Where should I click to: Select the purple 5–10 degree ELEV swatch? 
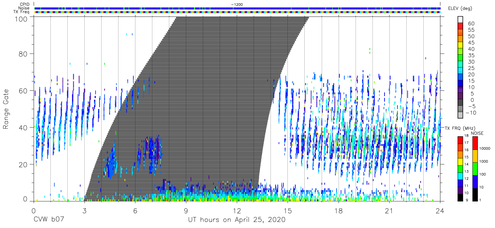[x=460, y=90]
